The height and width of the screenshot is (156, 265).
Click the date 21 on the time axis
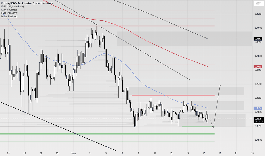pyautogui.click(x=236, y=153)
